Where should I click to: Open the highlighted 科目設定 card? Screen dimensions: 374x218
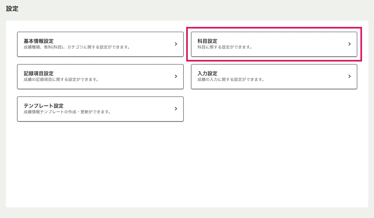[x=274, y=44]
